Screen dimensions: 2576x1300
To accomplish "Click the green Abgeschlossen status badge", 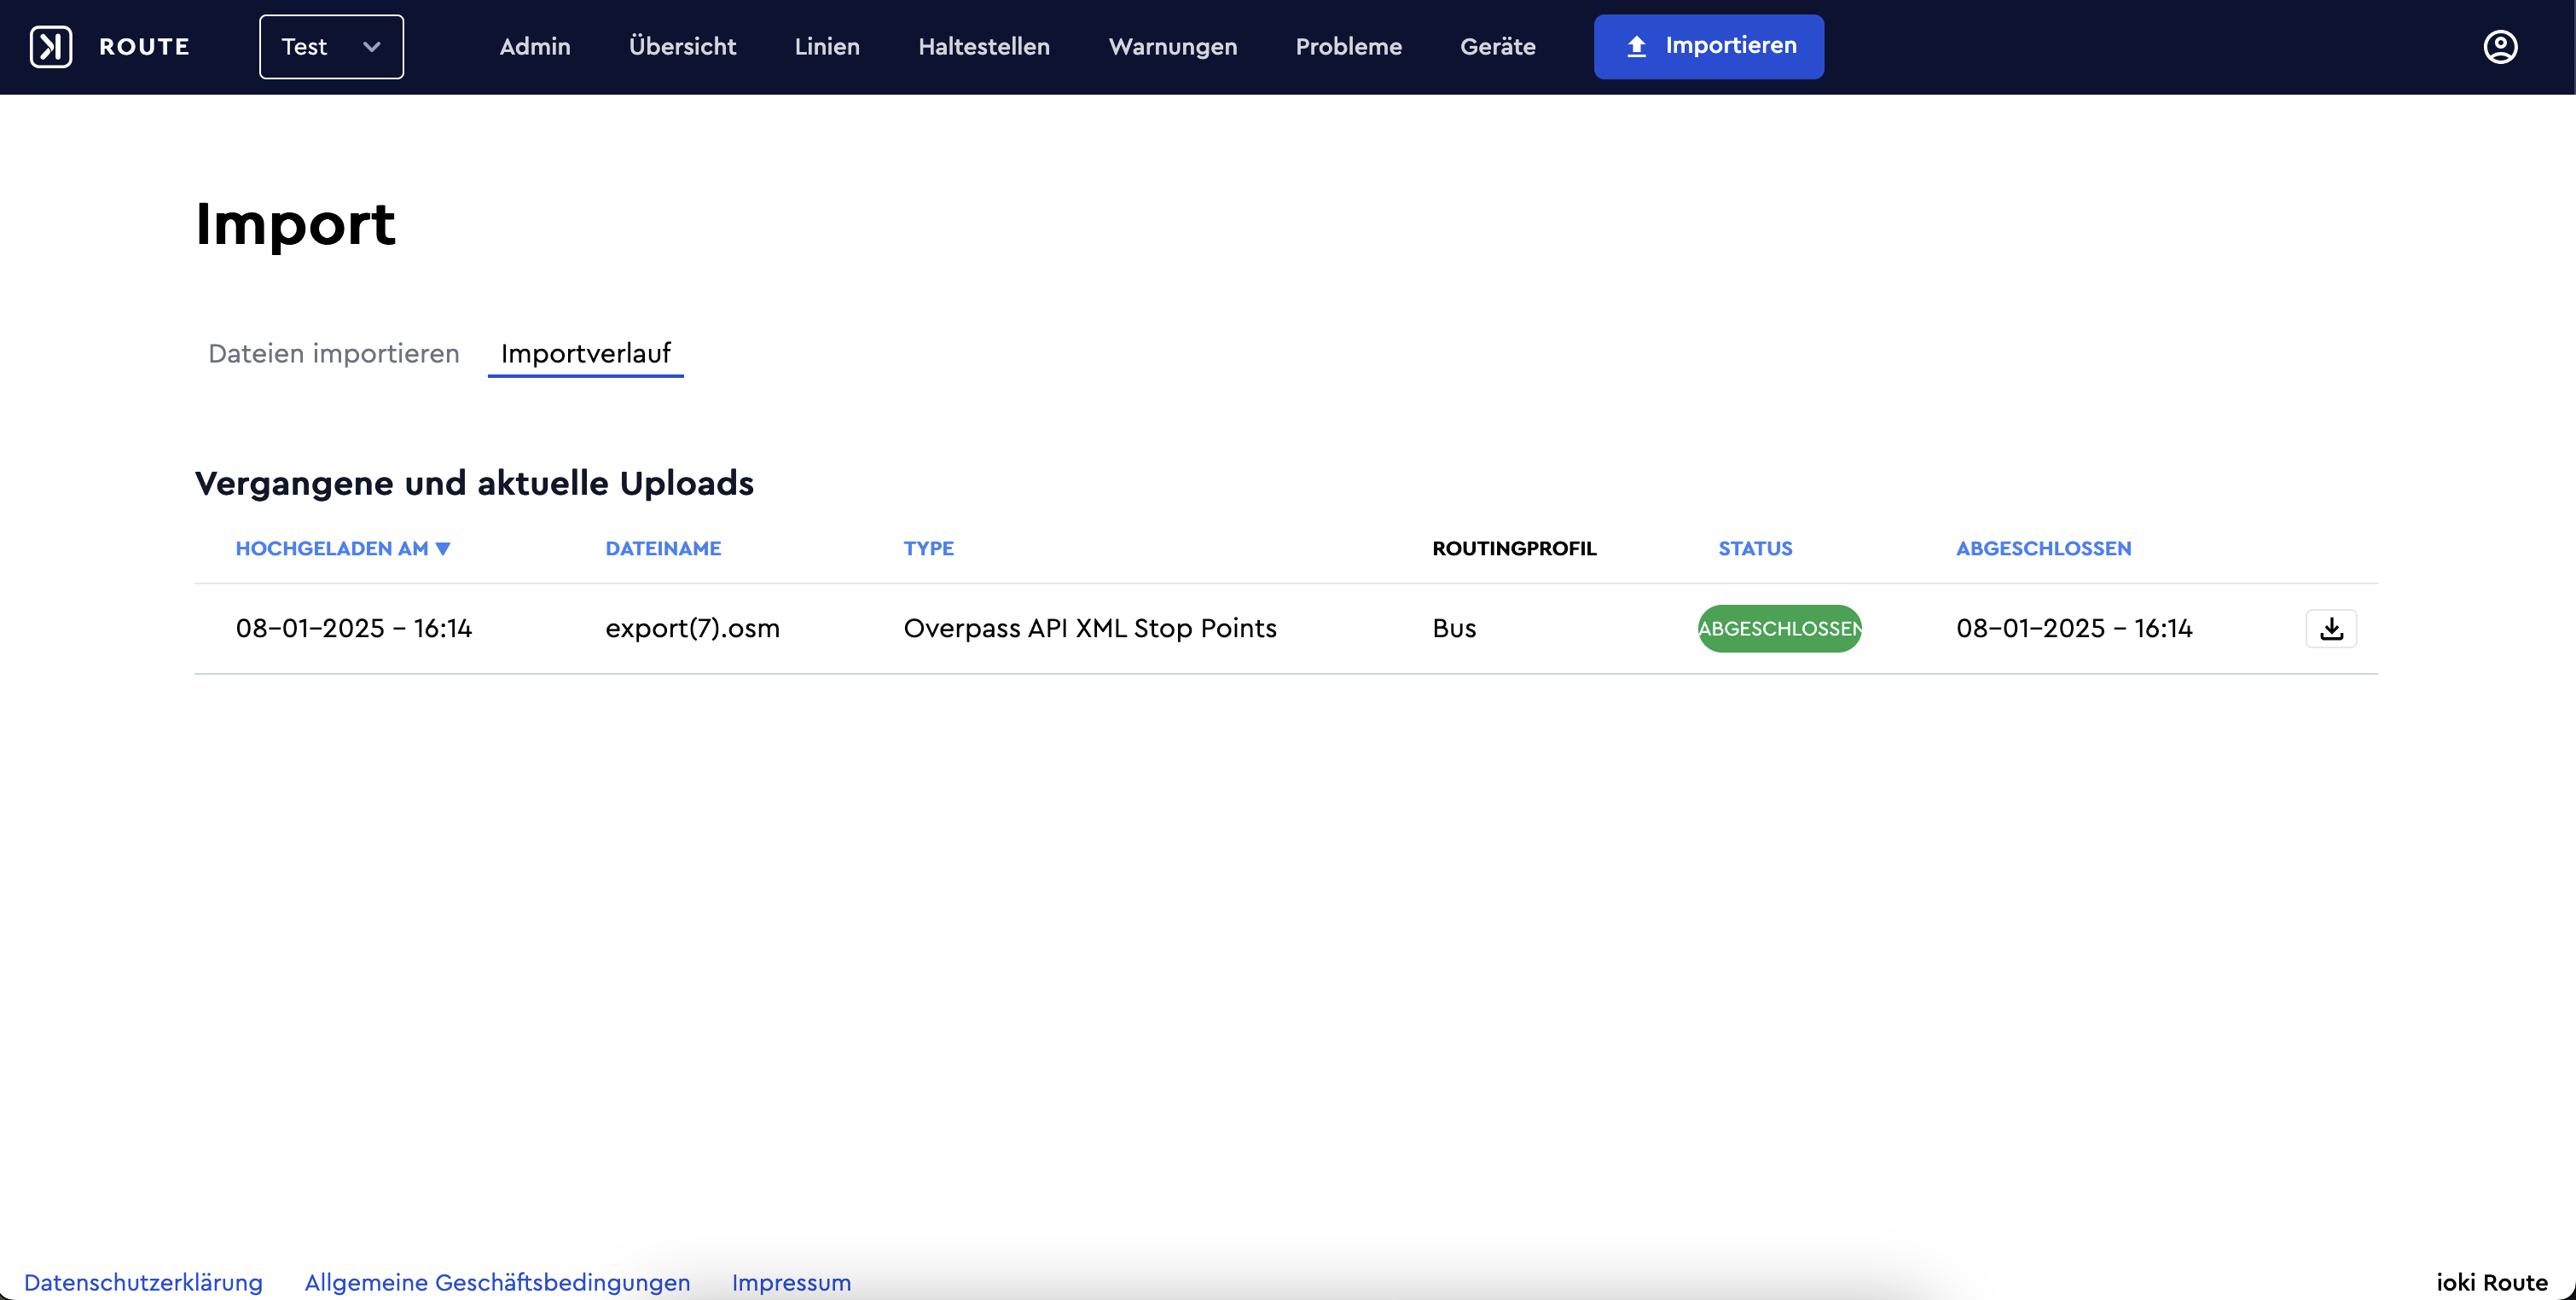I will pos(1779,628).
